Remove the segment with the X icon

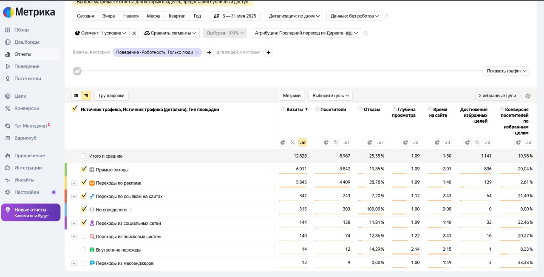pos(134,33)
